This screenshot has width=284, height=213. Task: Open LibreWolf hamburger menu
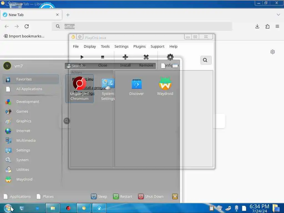click(277, 26)
